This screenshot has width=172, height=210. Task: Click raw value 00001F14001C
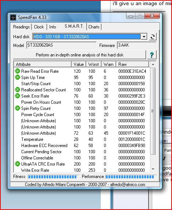(x=132, y=133)
